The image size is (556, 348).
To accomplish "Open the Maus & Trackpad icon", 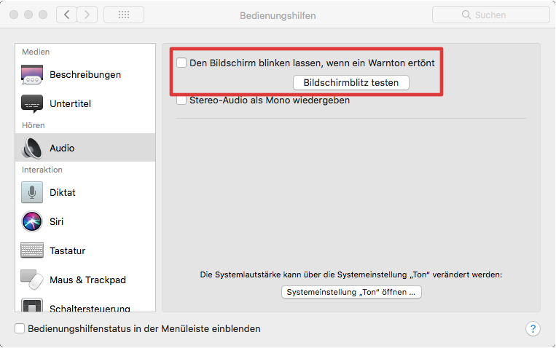I will (32, 280).
